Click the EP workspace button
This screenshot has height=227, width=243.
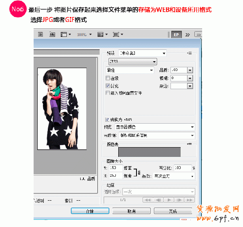(176, 35)
